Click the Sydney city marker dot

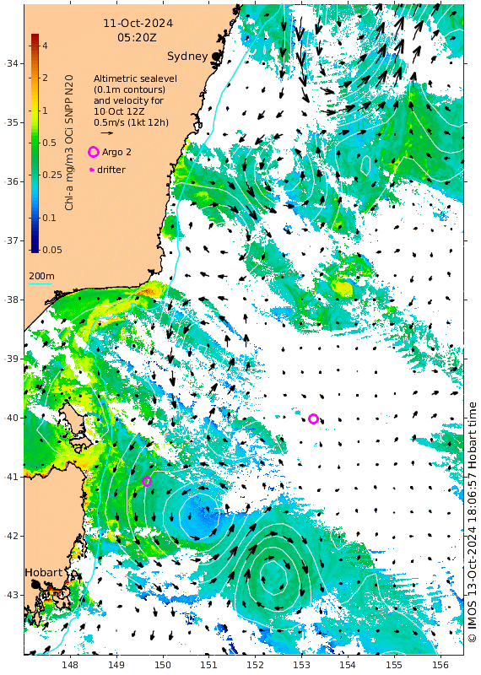215,56
